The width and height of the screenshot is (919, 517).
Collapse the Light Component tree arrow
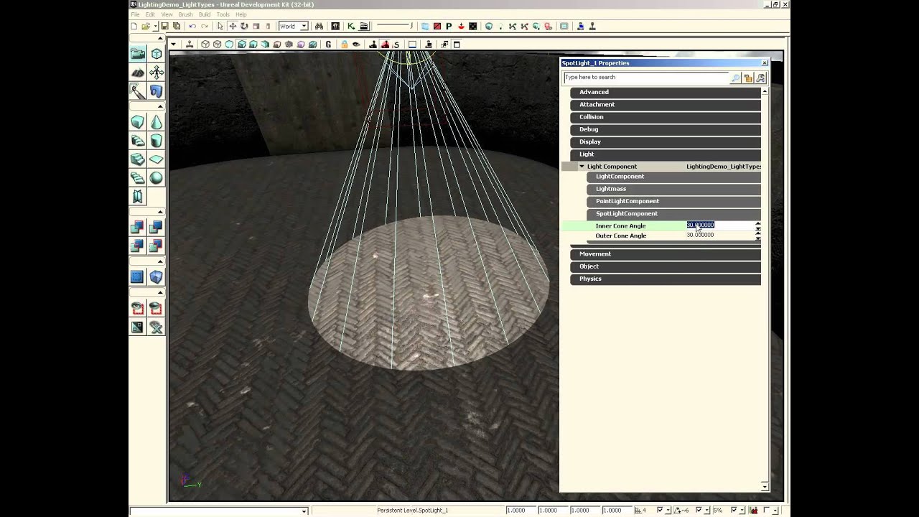[x=582, y=167]
